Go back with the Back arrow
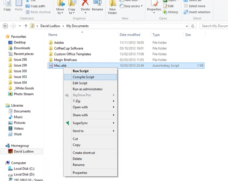 [x=6, y=26]
